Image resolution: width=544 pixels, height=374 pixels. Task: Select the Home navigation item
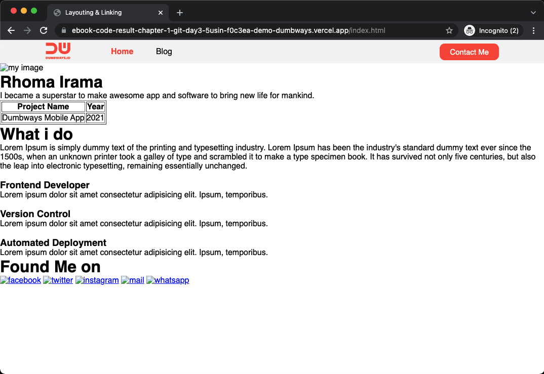click(x=122, y=51)
